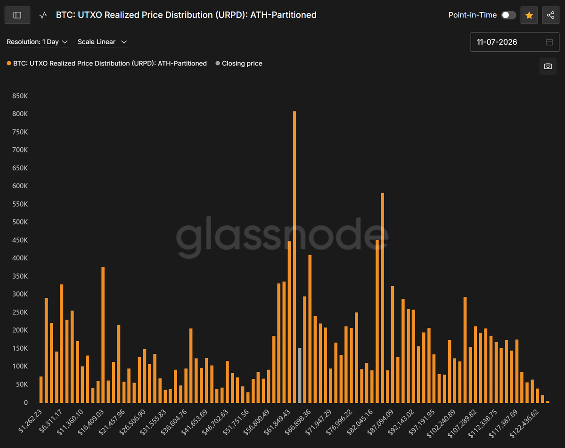Screen dimensions: 565x448
Task: Click the 250K y-axis label
Action: [x=20, y=312]
